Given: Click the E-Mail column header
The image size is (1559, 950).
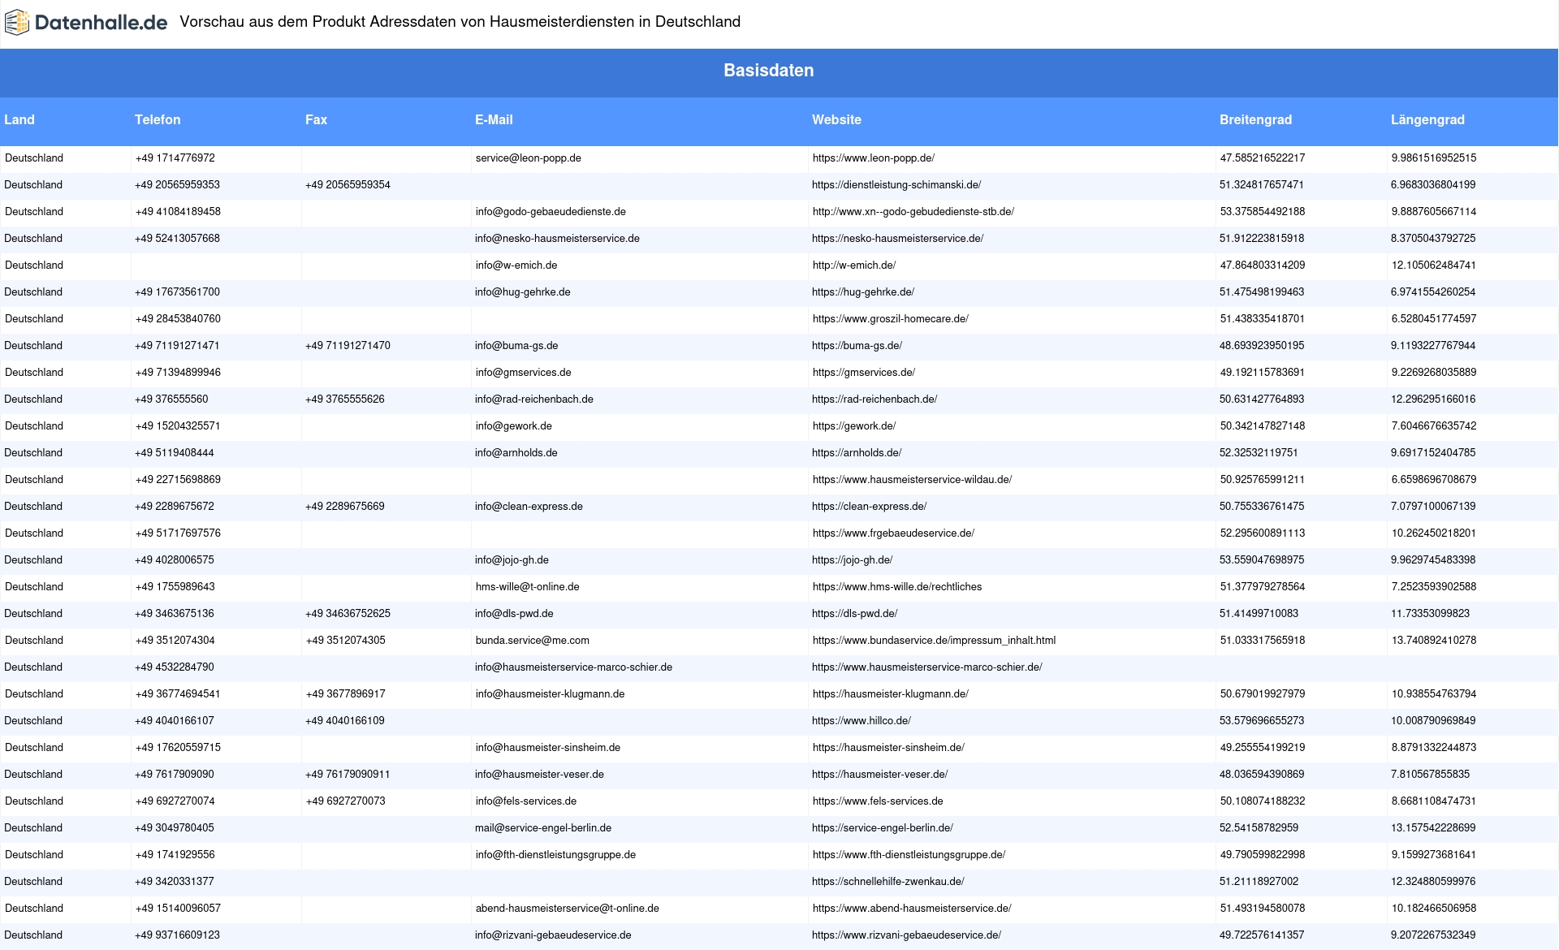Looking at the screenshot, I should [x=494, y=119].
